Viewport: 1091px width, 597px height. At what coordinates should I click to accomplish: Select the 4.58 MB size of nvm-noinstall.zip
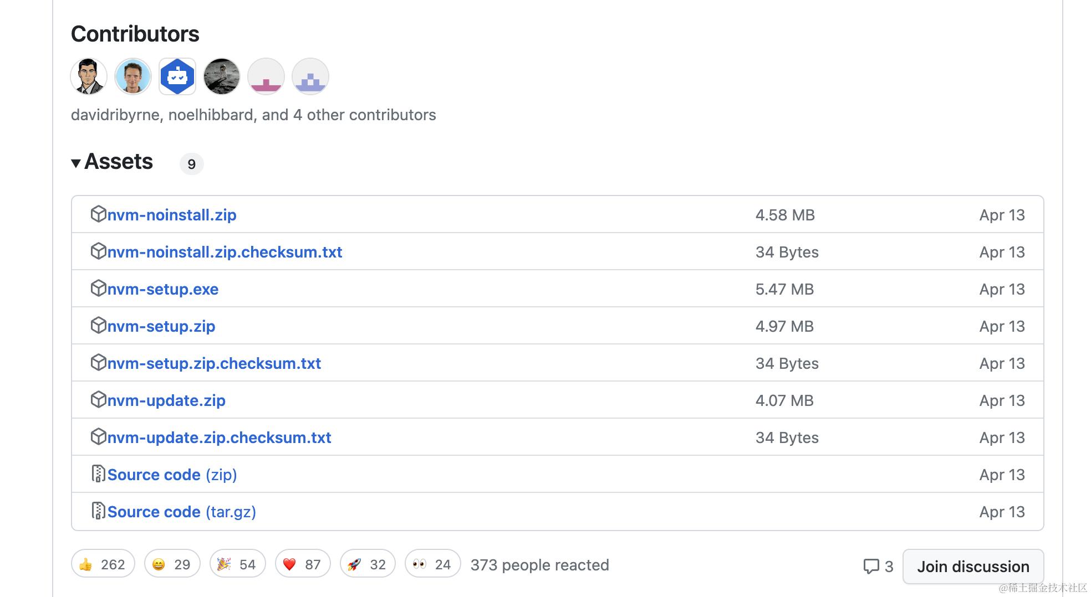785,215
